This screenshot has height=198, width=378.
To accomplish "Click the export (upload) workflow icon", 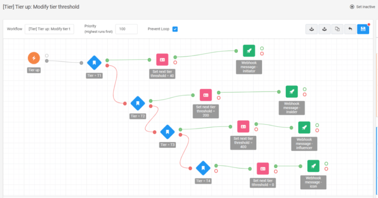I will coord(324,29).
